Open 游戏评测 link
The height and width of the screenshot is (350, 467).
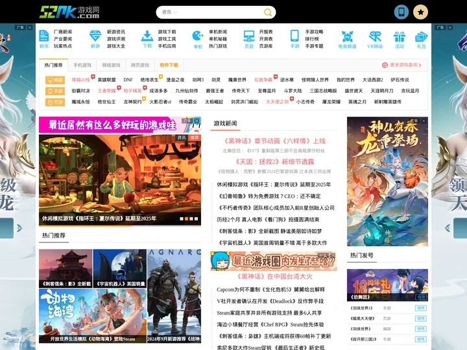coord(116,39)
